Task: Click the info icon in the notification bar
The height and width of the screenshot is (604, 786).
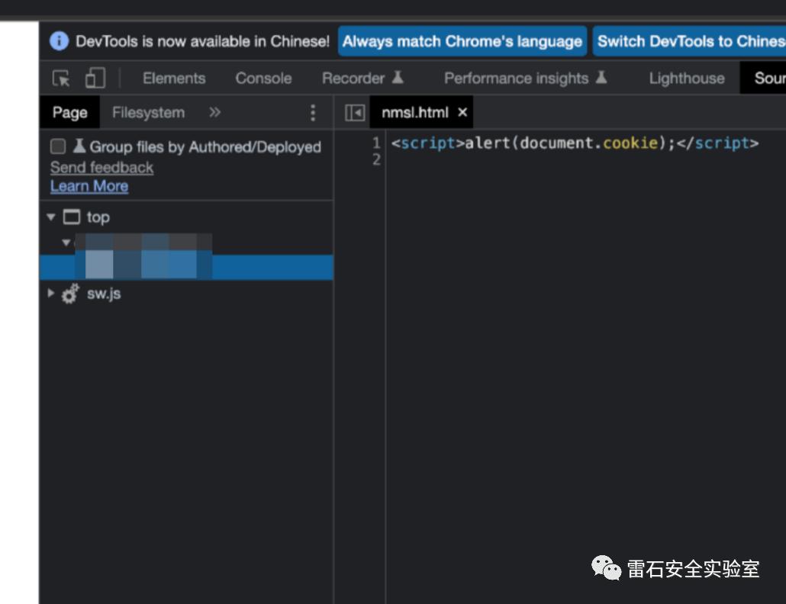Action: [x=60, y=41]
